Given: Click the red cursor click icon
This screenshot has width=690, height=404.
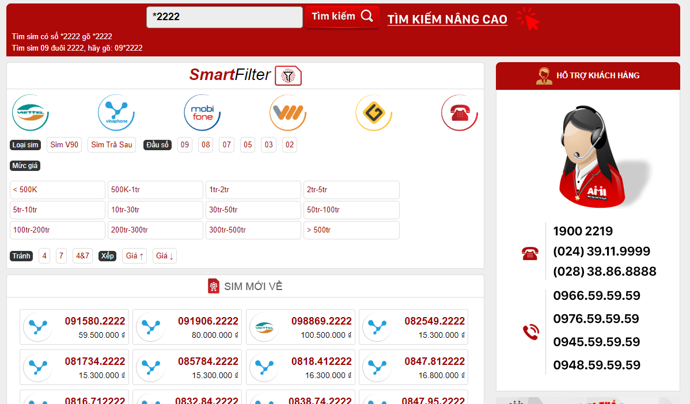Looking at the screenshot, I should tap(528, 19).
